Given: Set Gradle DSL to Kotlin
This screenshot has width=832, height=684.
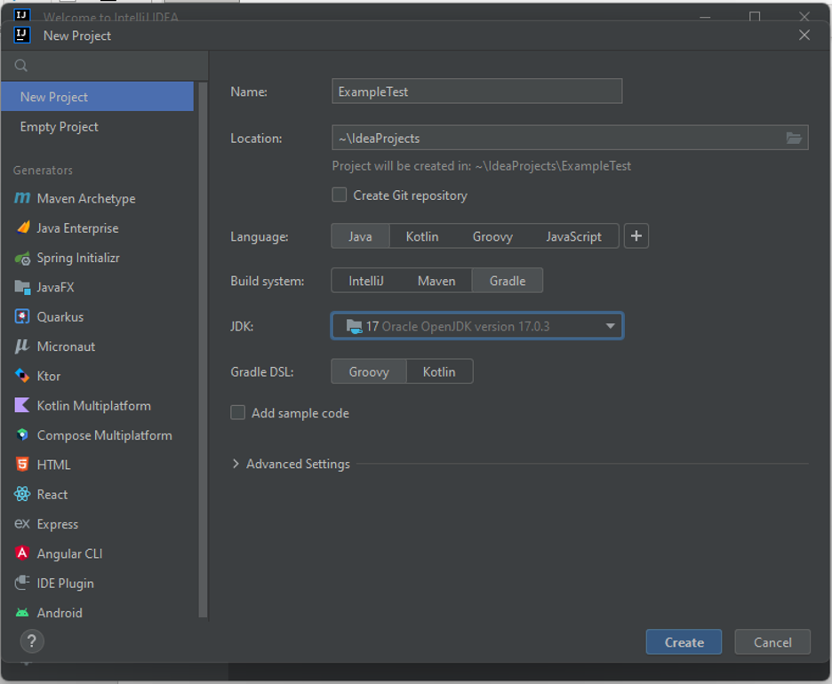Looking at the screenshot, I should 439,372.
